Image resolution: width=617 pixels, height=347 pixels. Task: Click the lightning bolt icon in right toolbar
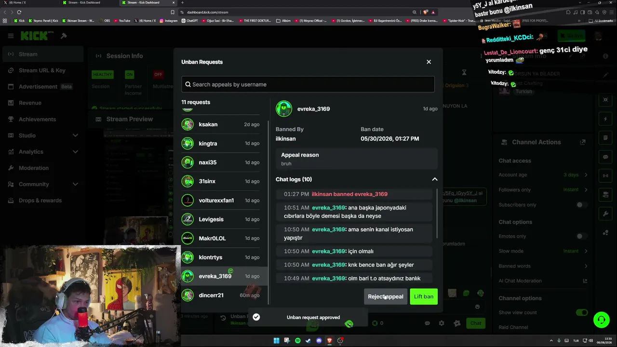click(x=606, y=119)
